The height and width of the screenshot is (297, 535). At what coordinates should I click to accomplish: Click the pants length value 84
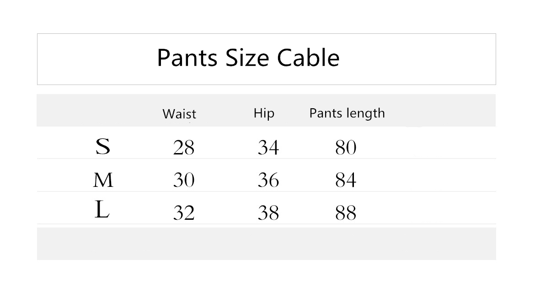click(x=346, y=180)
